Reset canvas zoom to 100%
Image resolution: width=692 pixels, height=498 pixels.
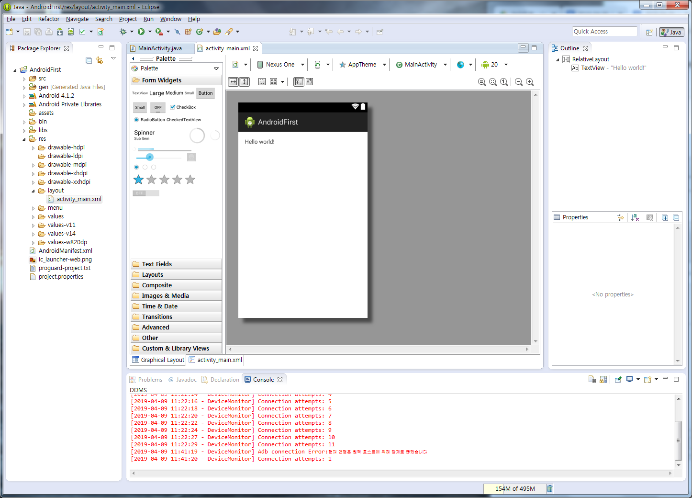tap(504, 82)
